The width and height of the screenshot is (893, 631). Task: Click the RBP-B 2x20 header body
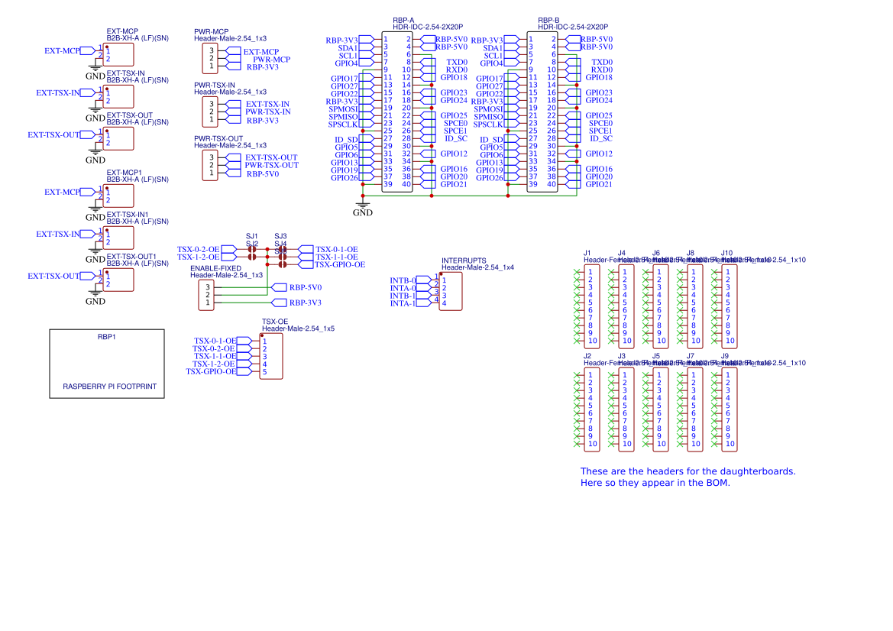pos(542,112)
